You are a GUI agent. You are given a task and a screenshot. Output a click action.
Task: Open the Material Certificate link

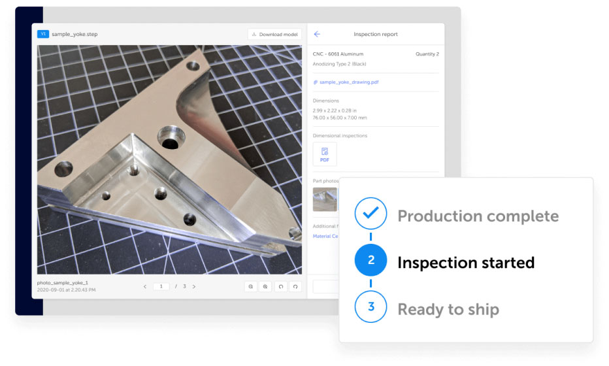coord(325,237)
